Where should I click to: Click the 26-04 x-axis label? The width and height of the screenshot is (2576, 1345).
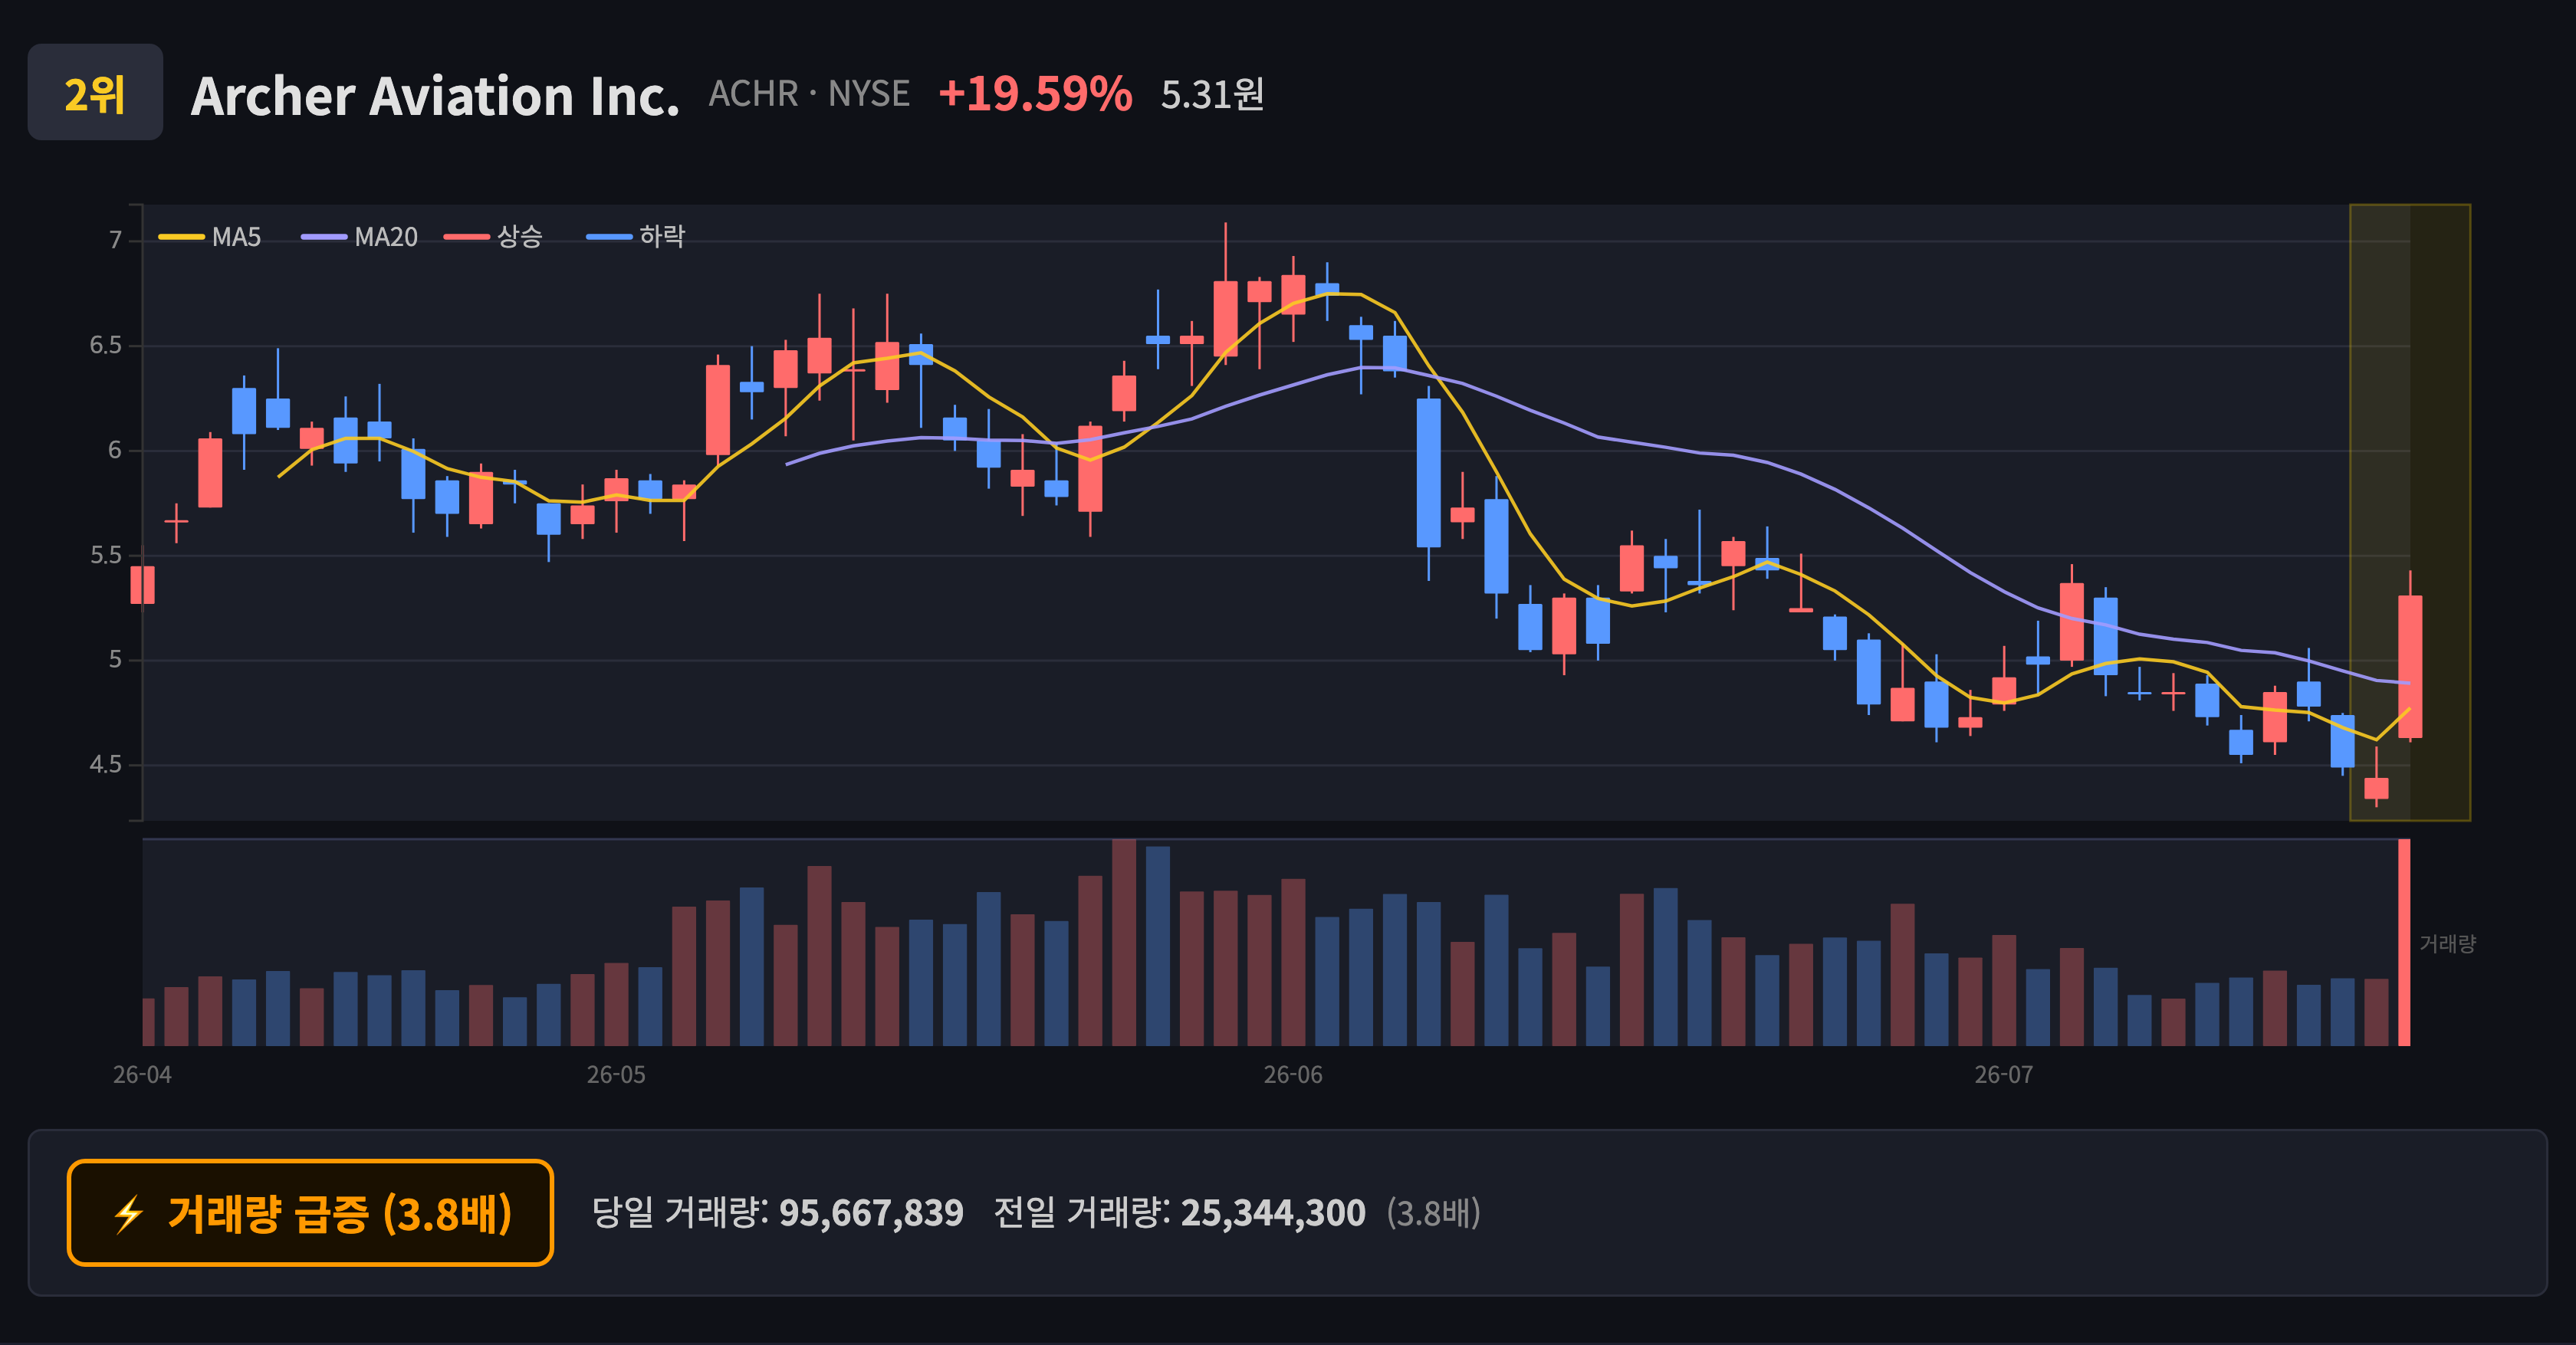142,1075
